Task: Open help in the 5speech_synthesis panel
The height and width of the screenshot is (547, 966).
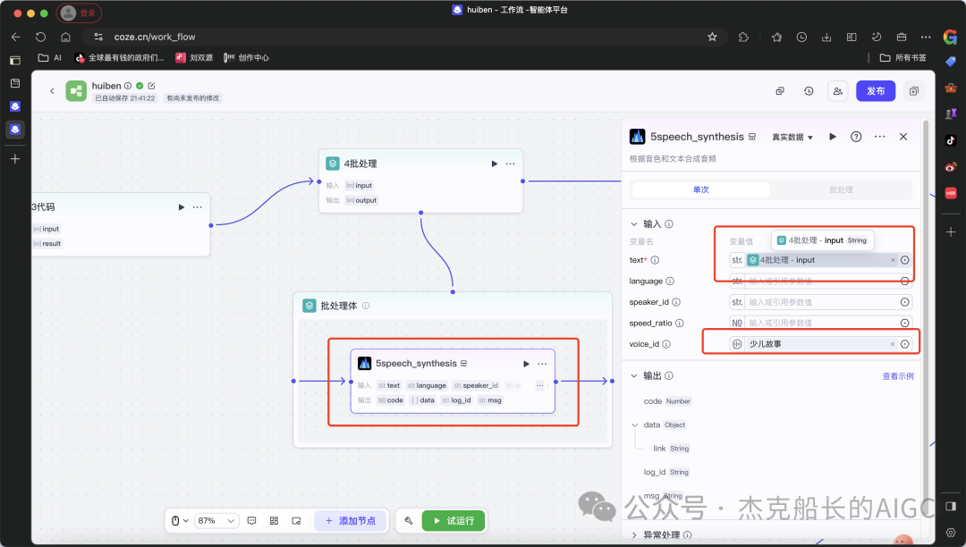Action: [x=856, y=137]
